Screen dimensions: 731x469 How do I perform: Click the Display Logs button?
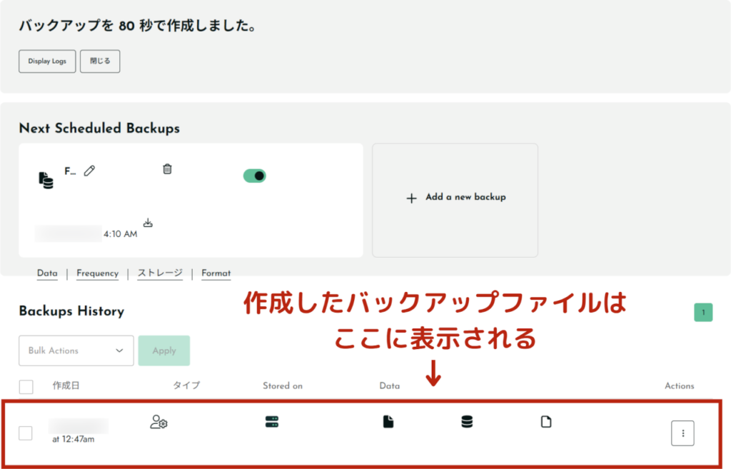click(x=47, y=61)
